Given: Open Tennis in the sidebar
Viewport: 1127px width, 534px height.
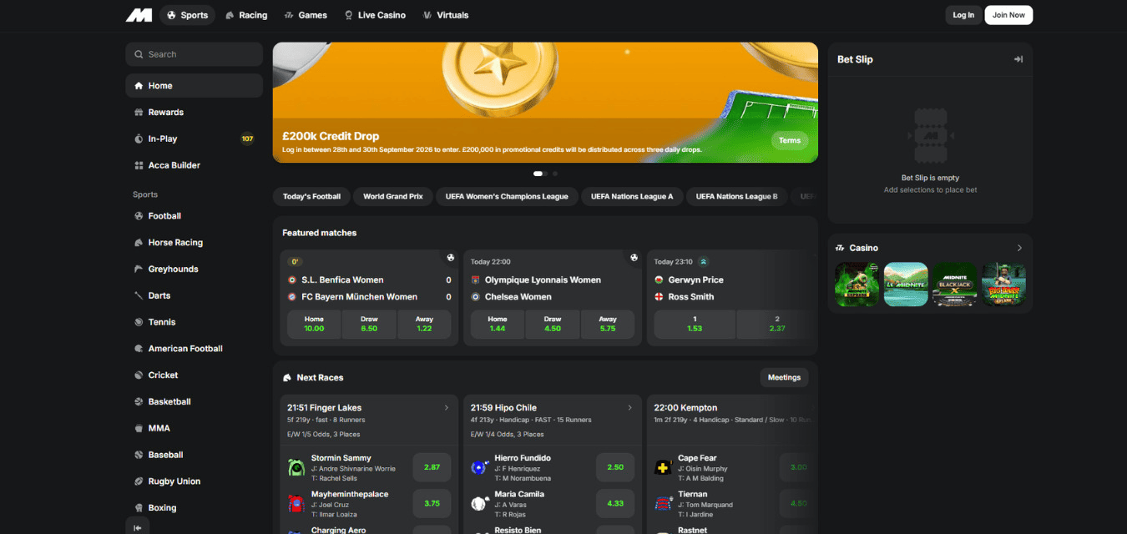Looking at the screenshot, I should (195, 322).
